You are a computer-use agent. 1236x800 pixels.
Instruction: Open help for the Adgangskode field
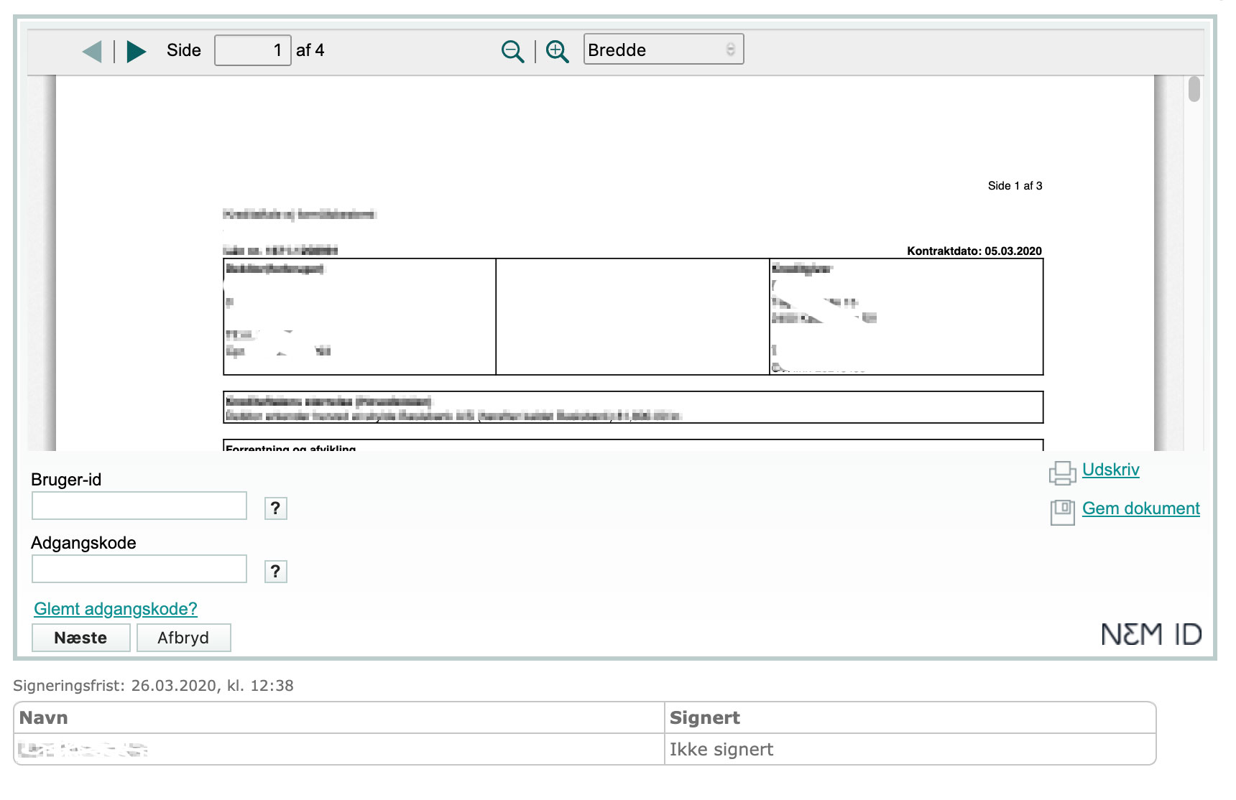(275, 572)
